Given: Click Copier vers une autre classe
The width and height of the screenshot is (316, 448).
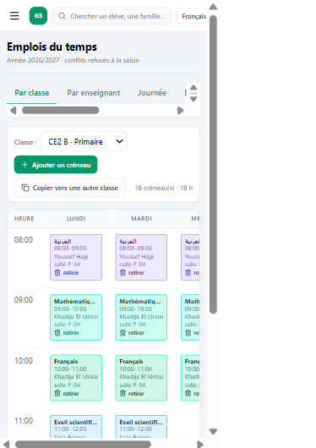Looking at the screenshot, I should [70, 188].
